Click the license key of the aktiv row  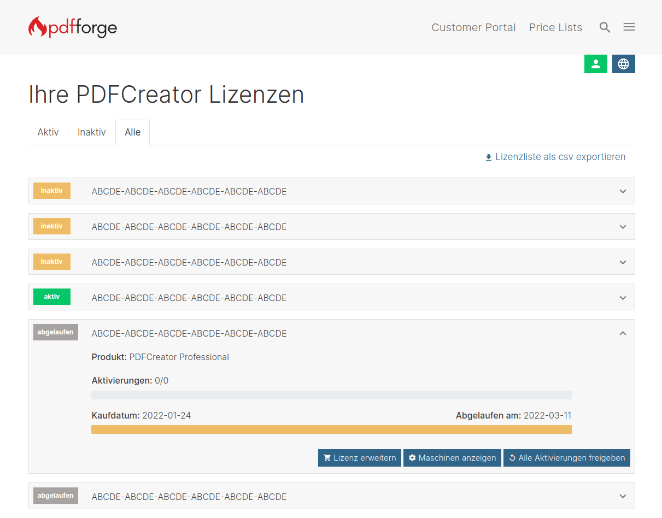click(189, 298)
